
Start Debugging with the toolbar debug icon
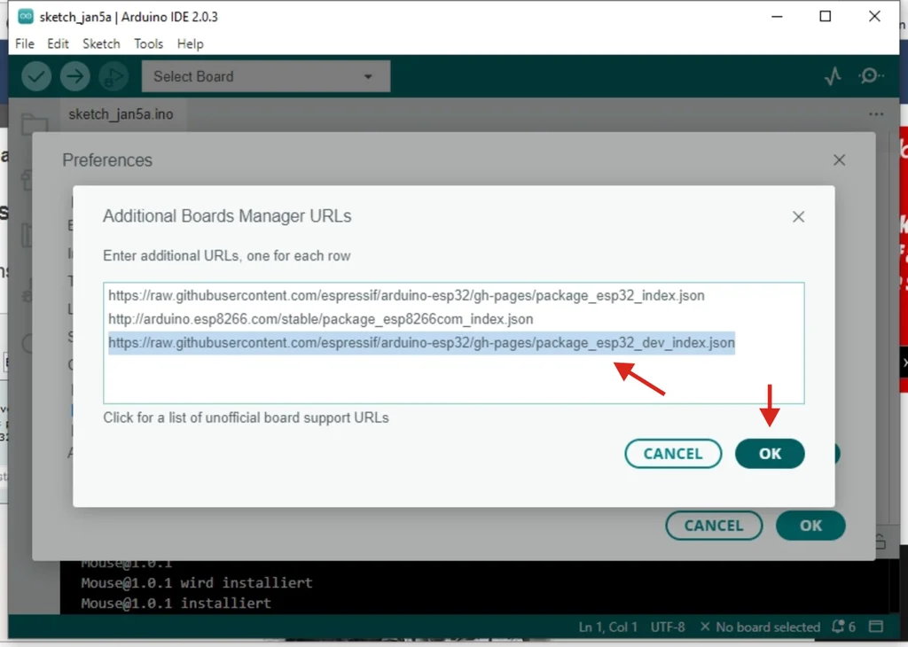[x=113, y=76]
